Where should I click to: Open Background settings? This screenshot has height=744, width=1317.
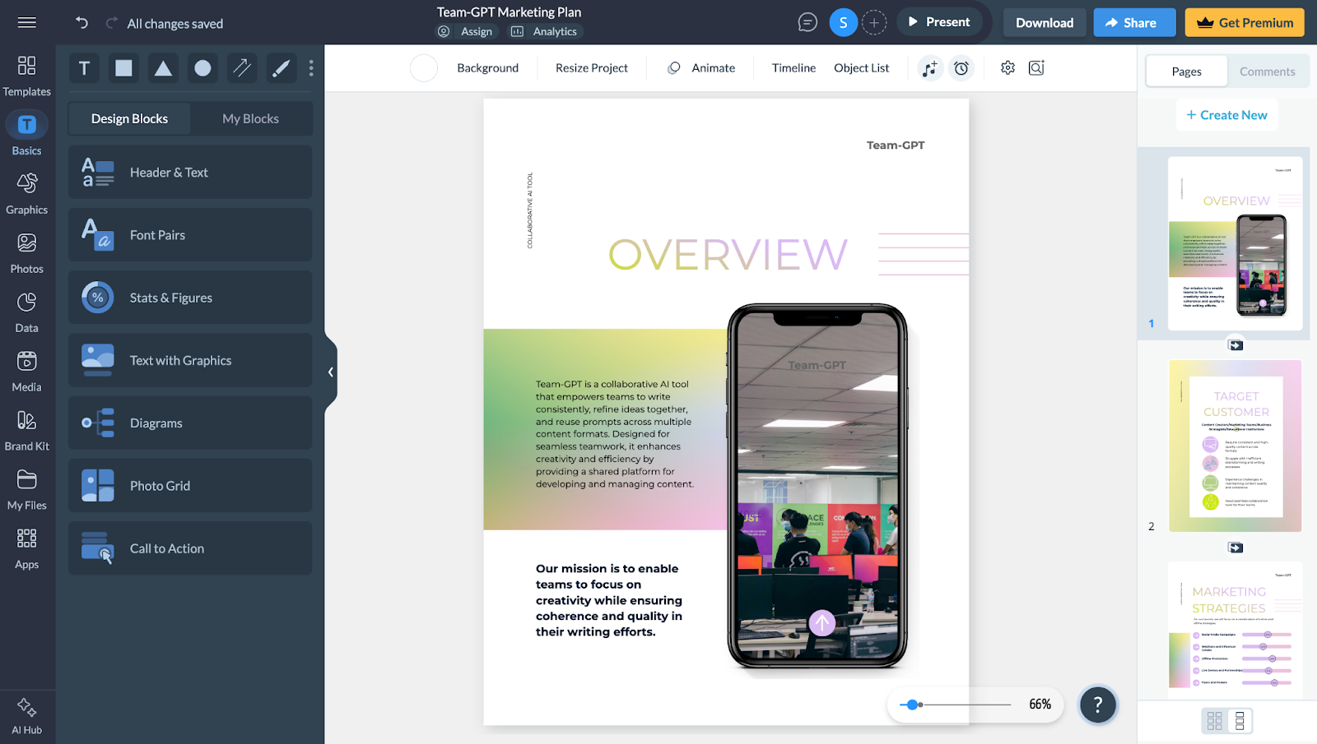coord(487,67)
